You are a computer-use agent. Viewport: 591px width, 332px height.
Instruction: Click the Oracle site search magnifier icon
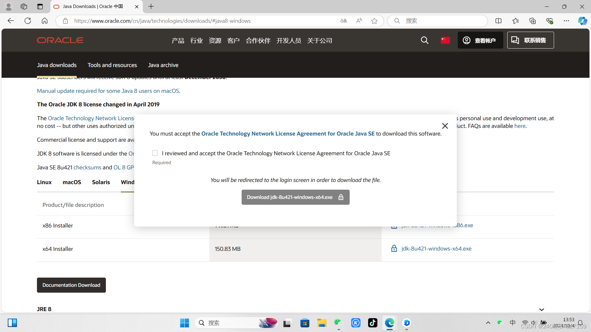tap(424, 40)
